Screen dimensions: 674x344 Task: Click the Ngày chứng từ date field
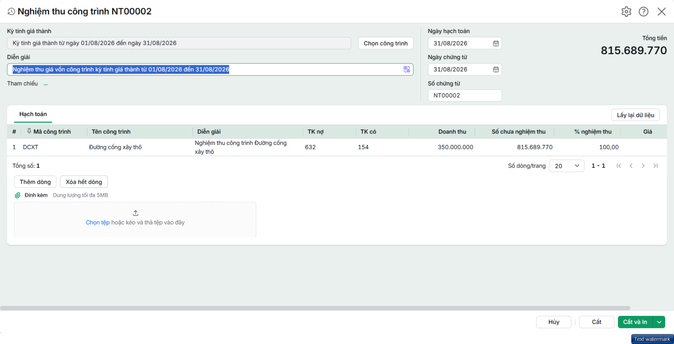coord(465,69)
